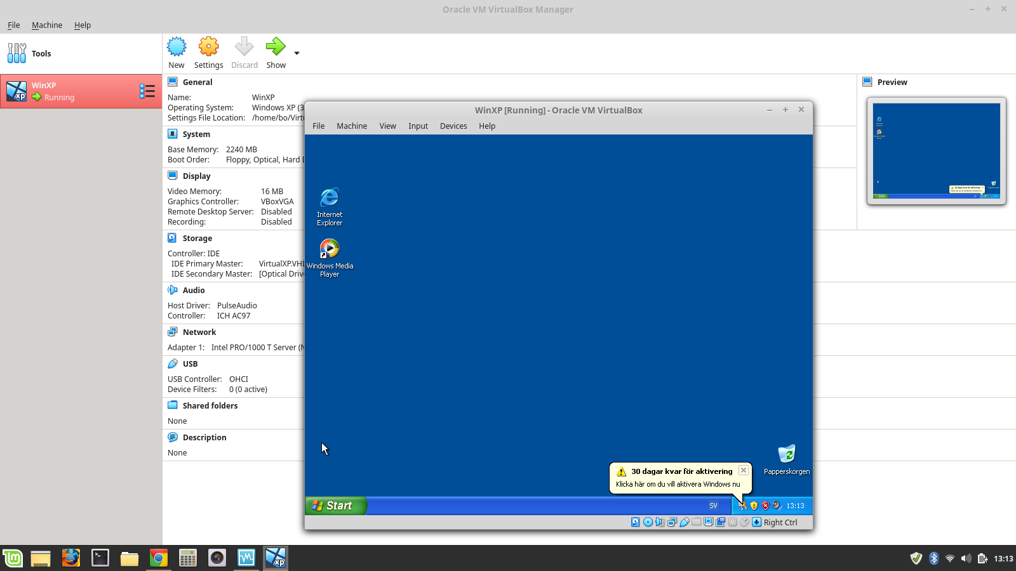Click the green Show arrow icon

click(x=276, y=47)
